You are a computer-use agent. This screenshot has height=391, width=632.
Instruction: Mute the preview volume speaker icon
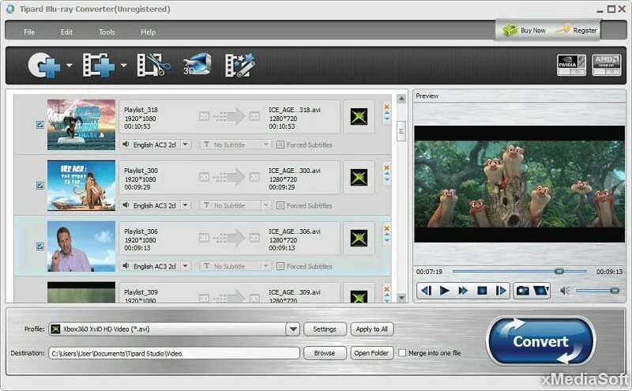[x=565, y=290]
